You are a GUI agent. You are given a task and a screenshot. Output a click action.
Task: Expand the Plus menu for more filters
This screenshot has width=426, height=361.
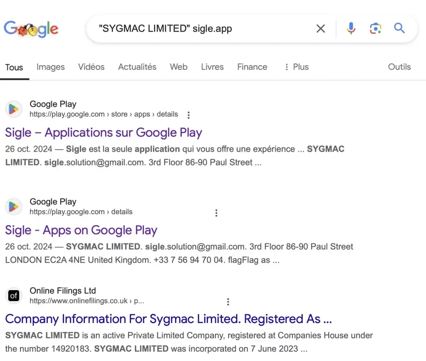tap(297, 67)
